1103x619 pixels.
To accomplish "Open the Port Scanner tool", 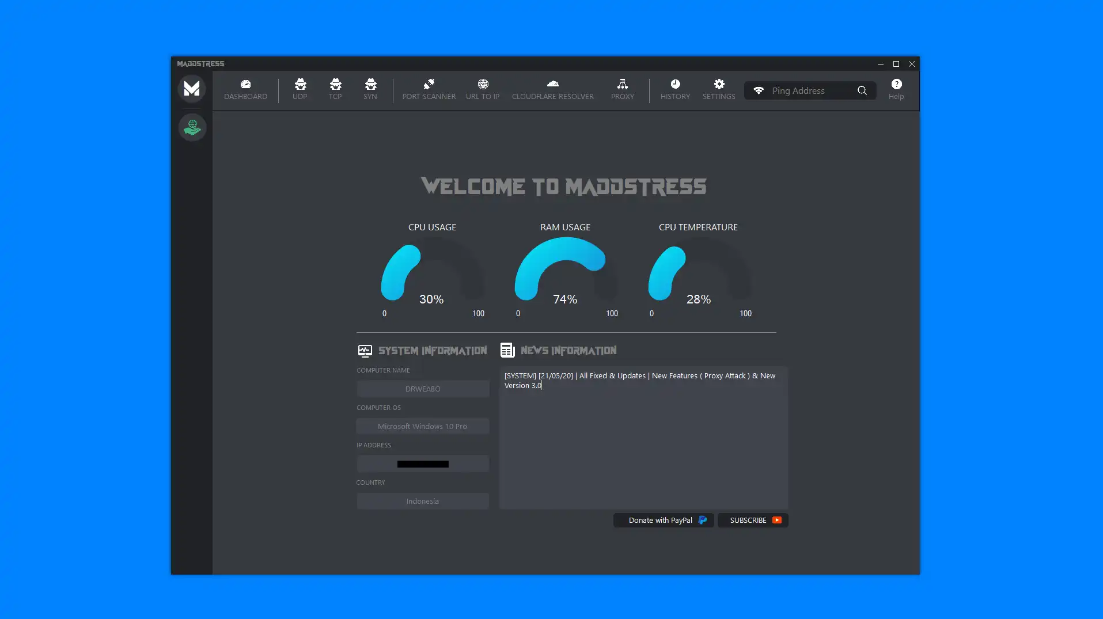I will (429, 90).
